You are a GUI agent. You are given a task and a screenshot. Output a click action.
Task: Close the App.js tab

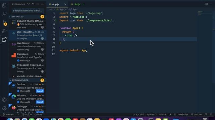pos(66,4)
